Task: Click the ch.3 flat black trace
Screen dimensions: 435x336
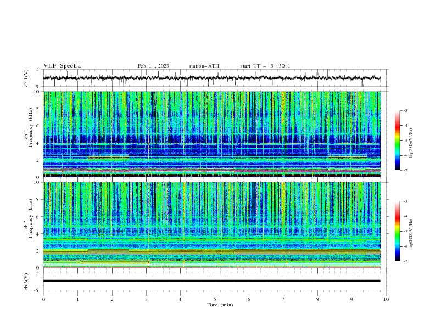Action: tap(211, 281)
